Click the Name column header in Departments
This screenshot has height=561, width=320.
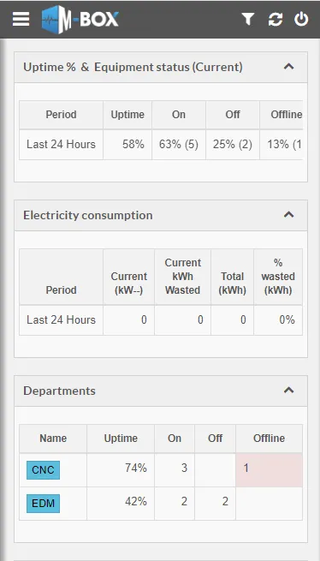click(x=53, y=439)
